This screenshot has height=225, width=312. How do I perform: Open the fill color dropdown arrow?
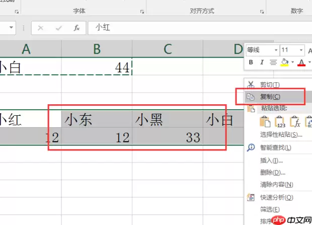point(292,62)
